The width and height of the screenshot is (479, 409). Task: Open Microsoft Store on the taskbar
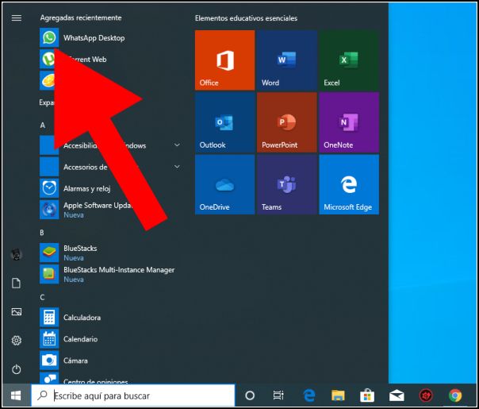tap(367, 395)
